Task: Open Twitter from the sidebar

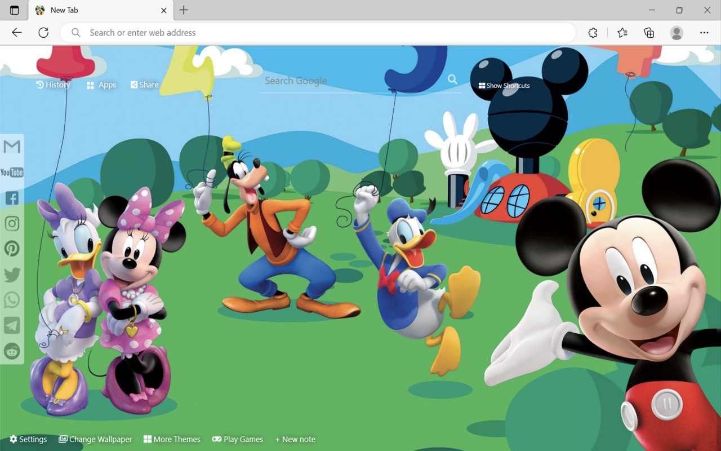Action: coord(12,274)
